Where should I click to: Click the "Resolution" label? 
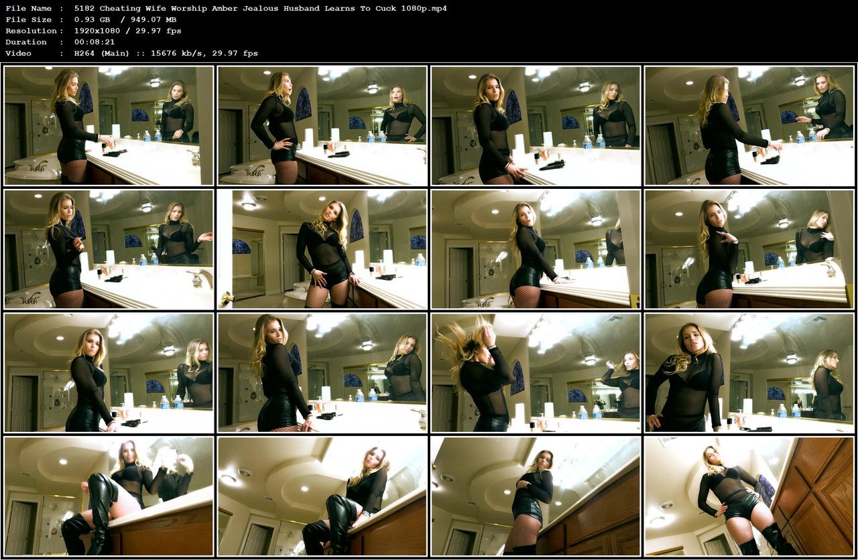(31, 31)
